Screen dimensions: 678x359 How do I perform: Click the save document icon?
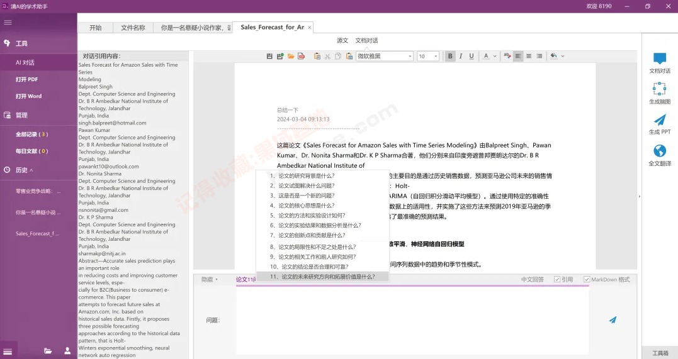tap(269, 56)
